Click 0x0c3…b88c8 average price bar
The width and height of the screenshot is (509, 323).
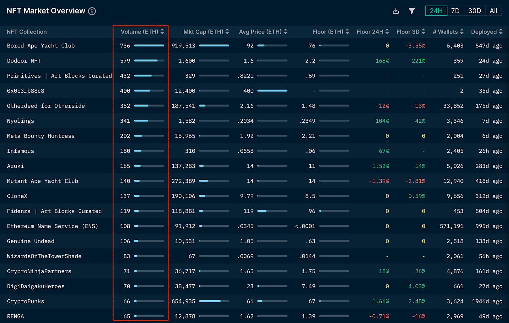pyautogui.click(x=272, y=90)
